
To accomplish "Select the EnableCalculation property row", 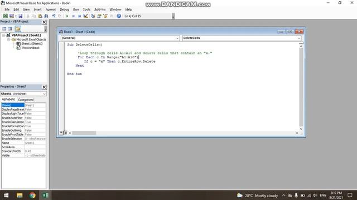I will 23,122.
